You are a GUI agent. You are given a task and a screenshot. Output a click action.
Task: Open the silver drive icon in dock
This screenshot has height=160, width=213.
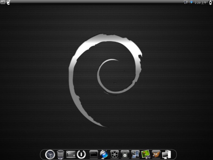(x=71, y=155)
